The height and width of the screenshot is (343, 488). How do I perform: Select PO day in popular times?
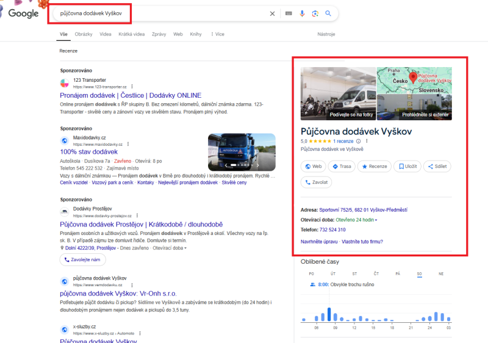312,274
